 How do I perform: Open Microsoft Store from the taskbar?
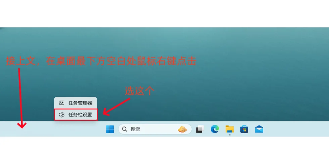click(244, 129)
